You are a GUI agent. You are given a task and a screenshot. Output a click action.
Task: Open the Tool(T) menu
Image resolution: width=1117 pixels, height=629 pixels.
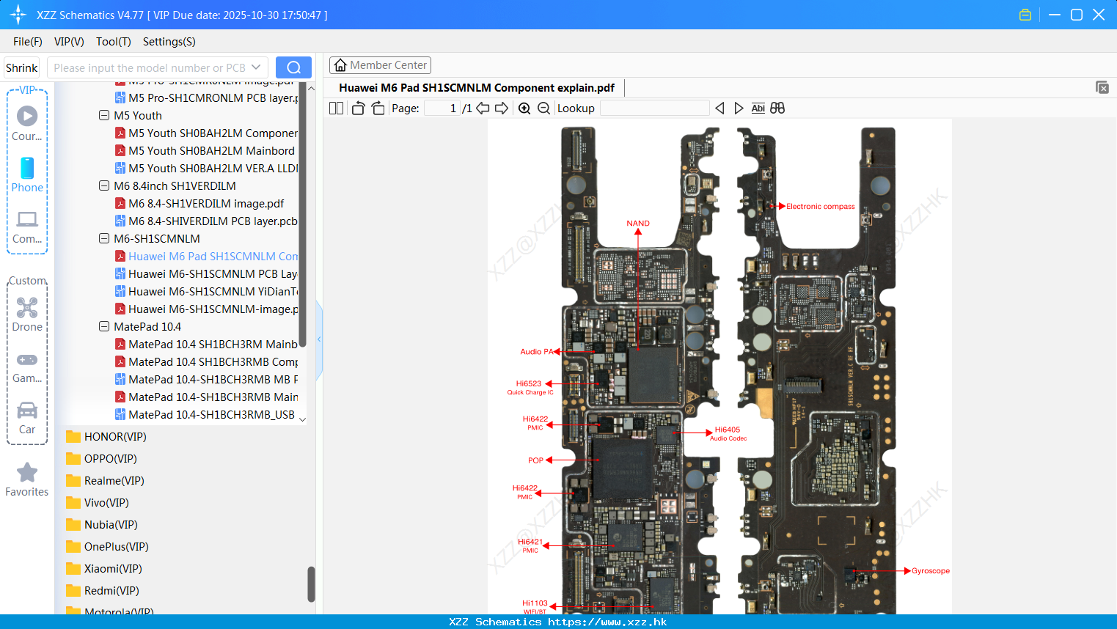113,42
